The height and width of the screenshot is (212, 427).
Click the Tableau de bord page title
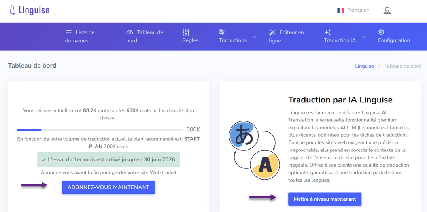[32, 66]
